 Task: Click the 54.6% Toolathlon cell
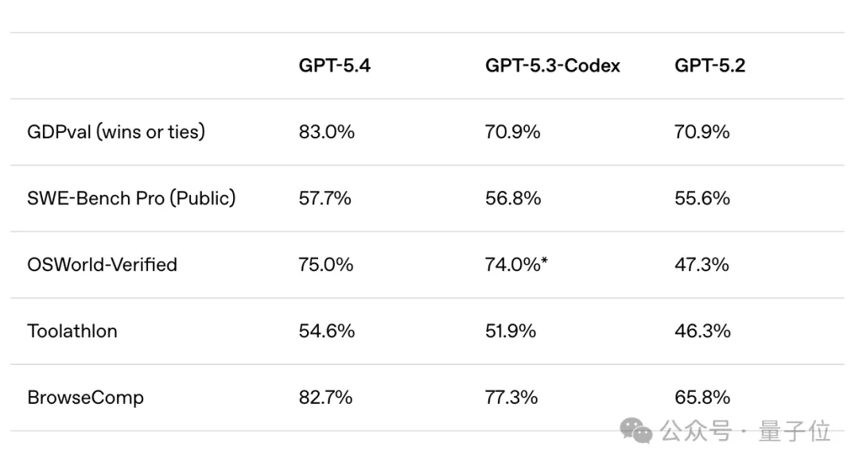pos(326,331)
